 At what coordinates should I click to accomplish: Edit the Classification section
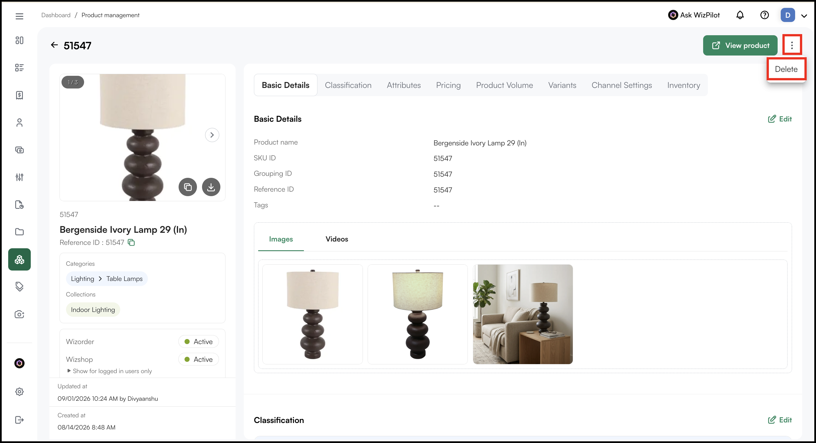tap(780, 420)
